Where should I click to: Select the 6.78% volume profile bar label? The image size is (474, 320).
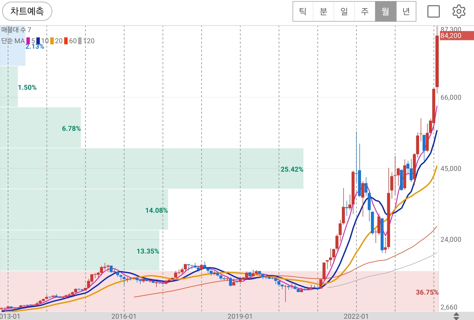71,128
